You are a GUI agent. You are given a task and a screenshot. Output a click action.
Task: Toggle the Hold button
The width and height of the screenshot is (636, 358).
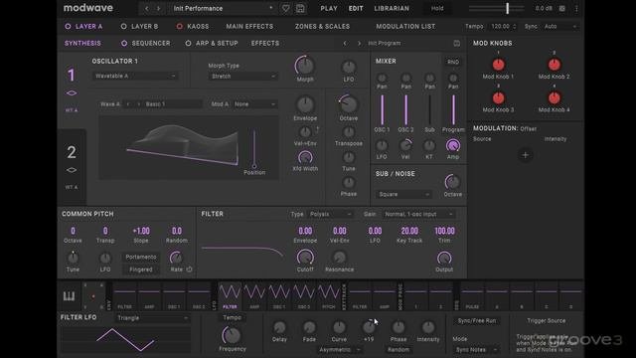coord(437,8)
